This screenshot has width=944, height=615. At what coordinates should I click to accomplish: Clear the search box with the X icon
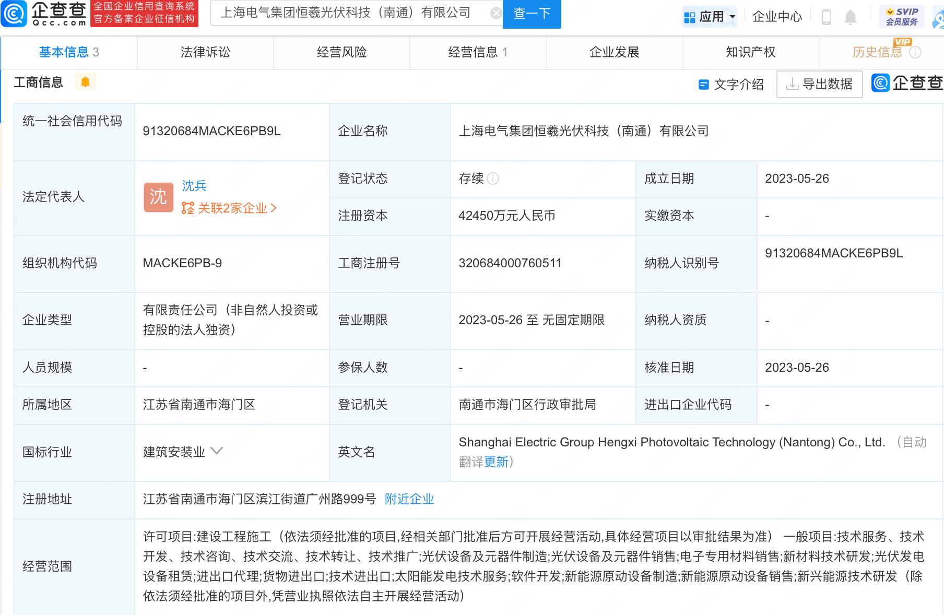(496, 13)
